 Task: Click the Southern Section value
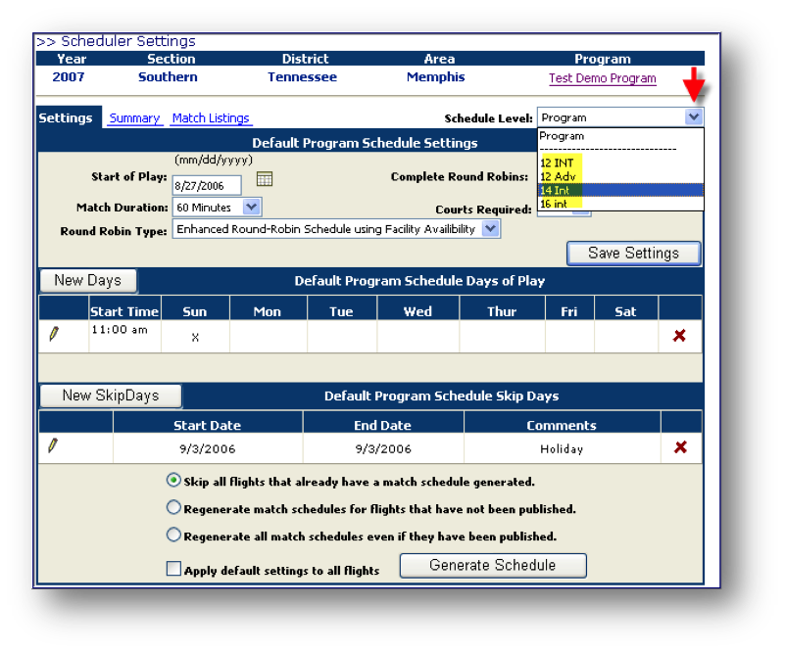pos(168,77)
